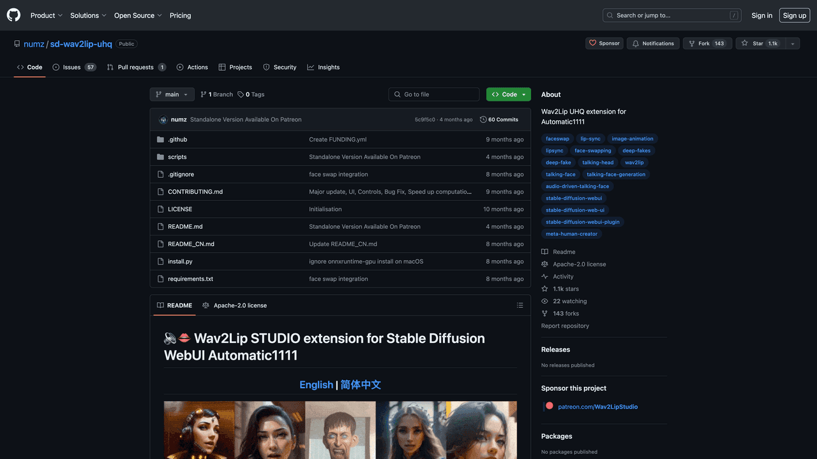Click the .gitignore file icon

(161, 174)
